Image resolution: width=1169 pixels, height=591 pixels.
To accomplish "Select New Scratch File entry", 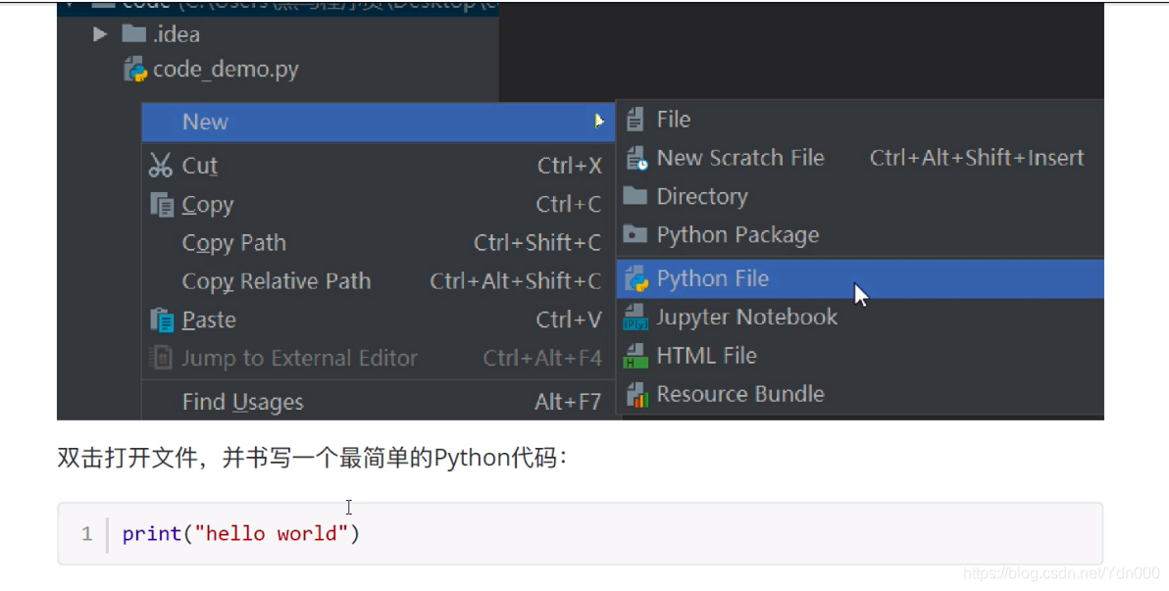I will click(860, 158).
